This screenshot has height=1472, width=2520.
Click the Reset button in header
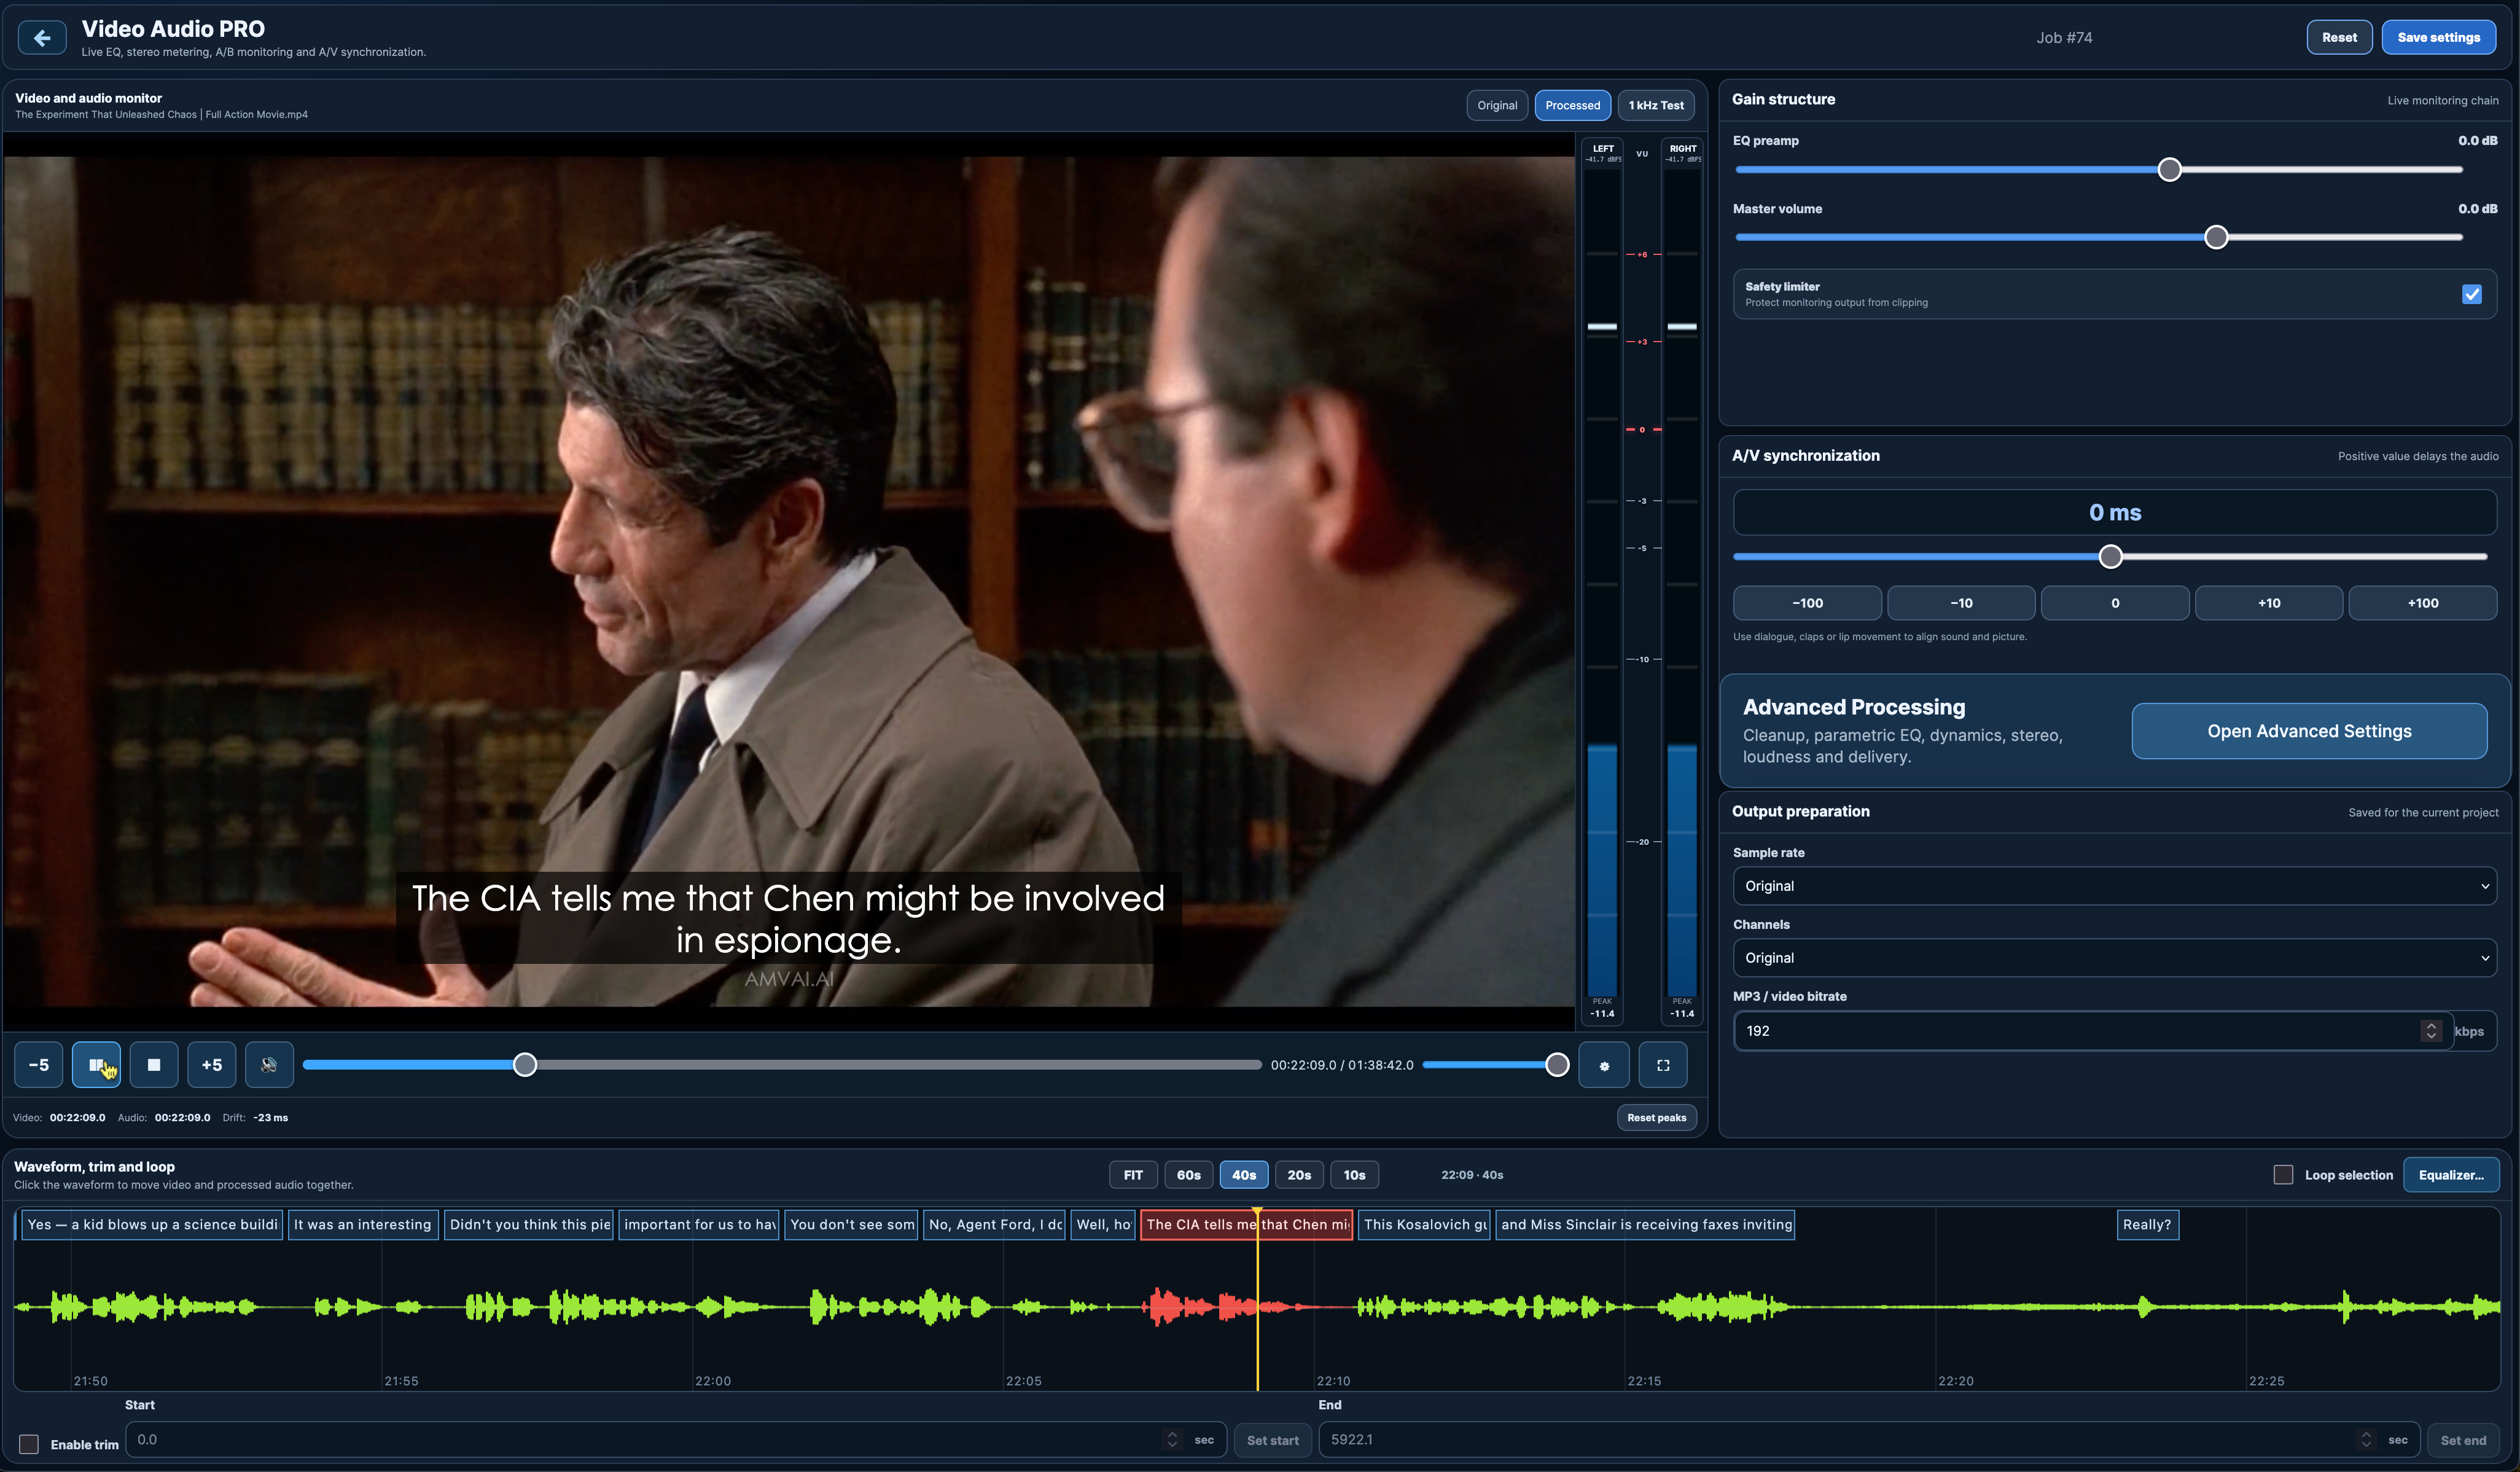coord(2339,38)
